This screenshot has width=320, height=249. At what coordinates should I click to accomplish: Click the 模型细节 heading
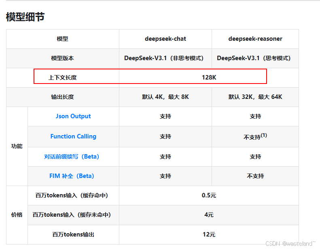pos(25,17)
